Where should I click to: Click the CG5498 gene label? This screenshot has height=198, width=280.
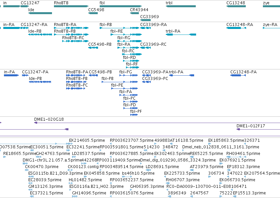96,10
